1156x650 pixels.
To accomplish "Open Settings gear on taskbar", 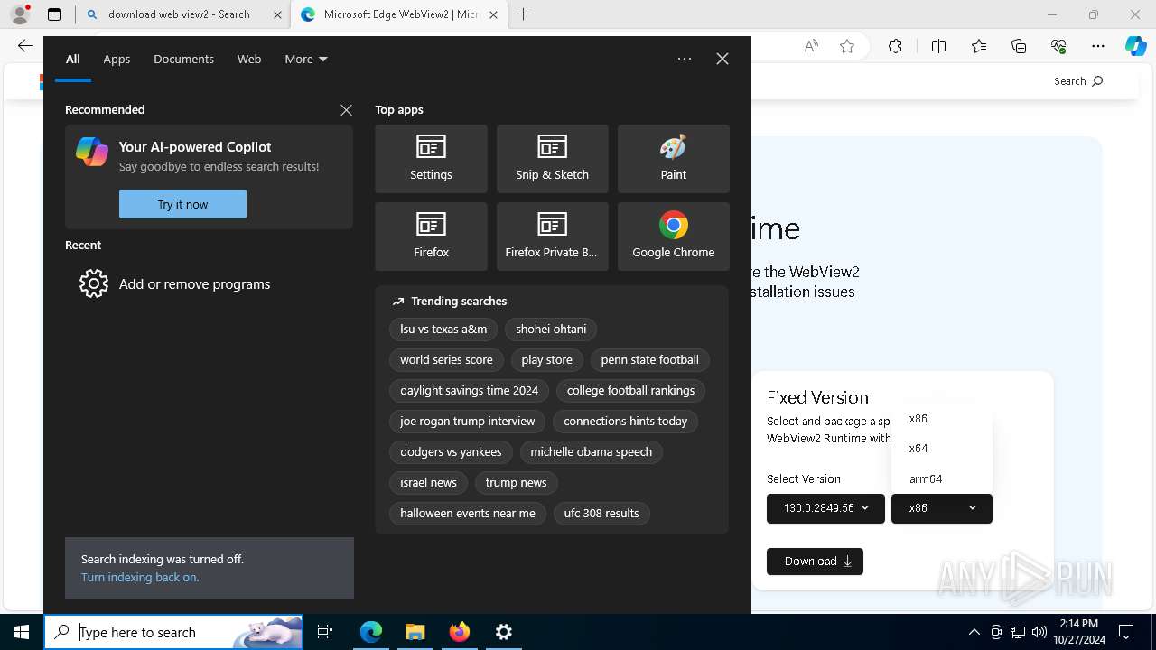I will [504, 632].
